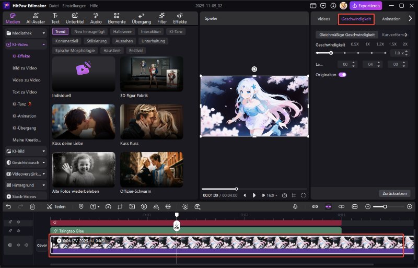
Task: Click the zoom in plus icon on the timeline
Action: click(410, 207)
